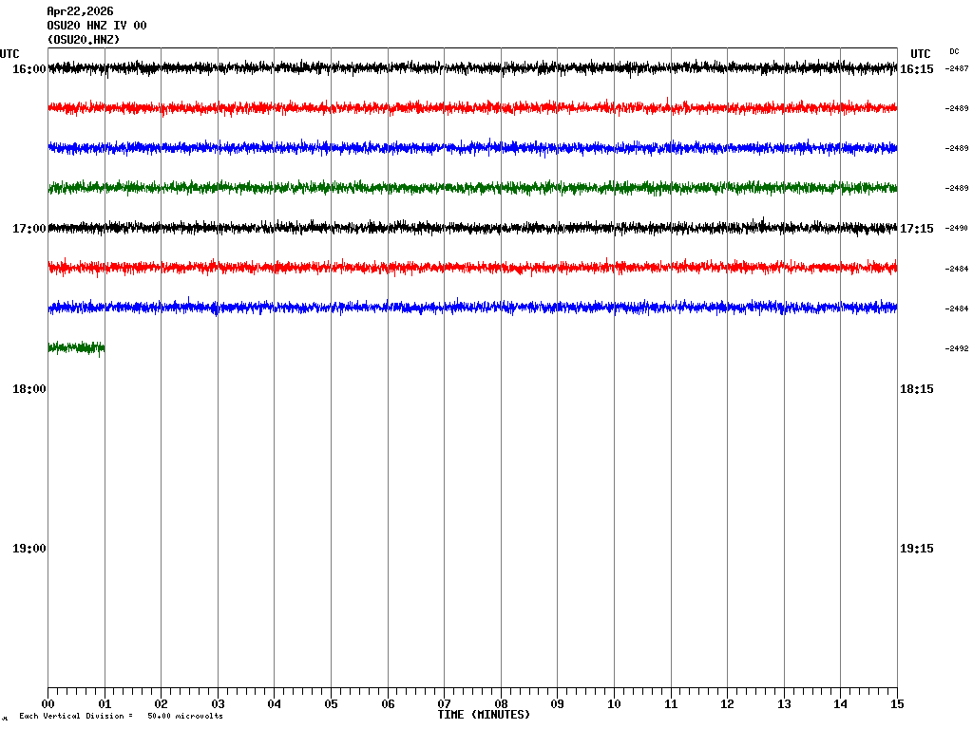Select the -2487 DC offset value
Screen dimensions: 973x729
pyautogui.click(x=956, y=68)
